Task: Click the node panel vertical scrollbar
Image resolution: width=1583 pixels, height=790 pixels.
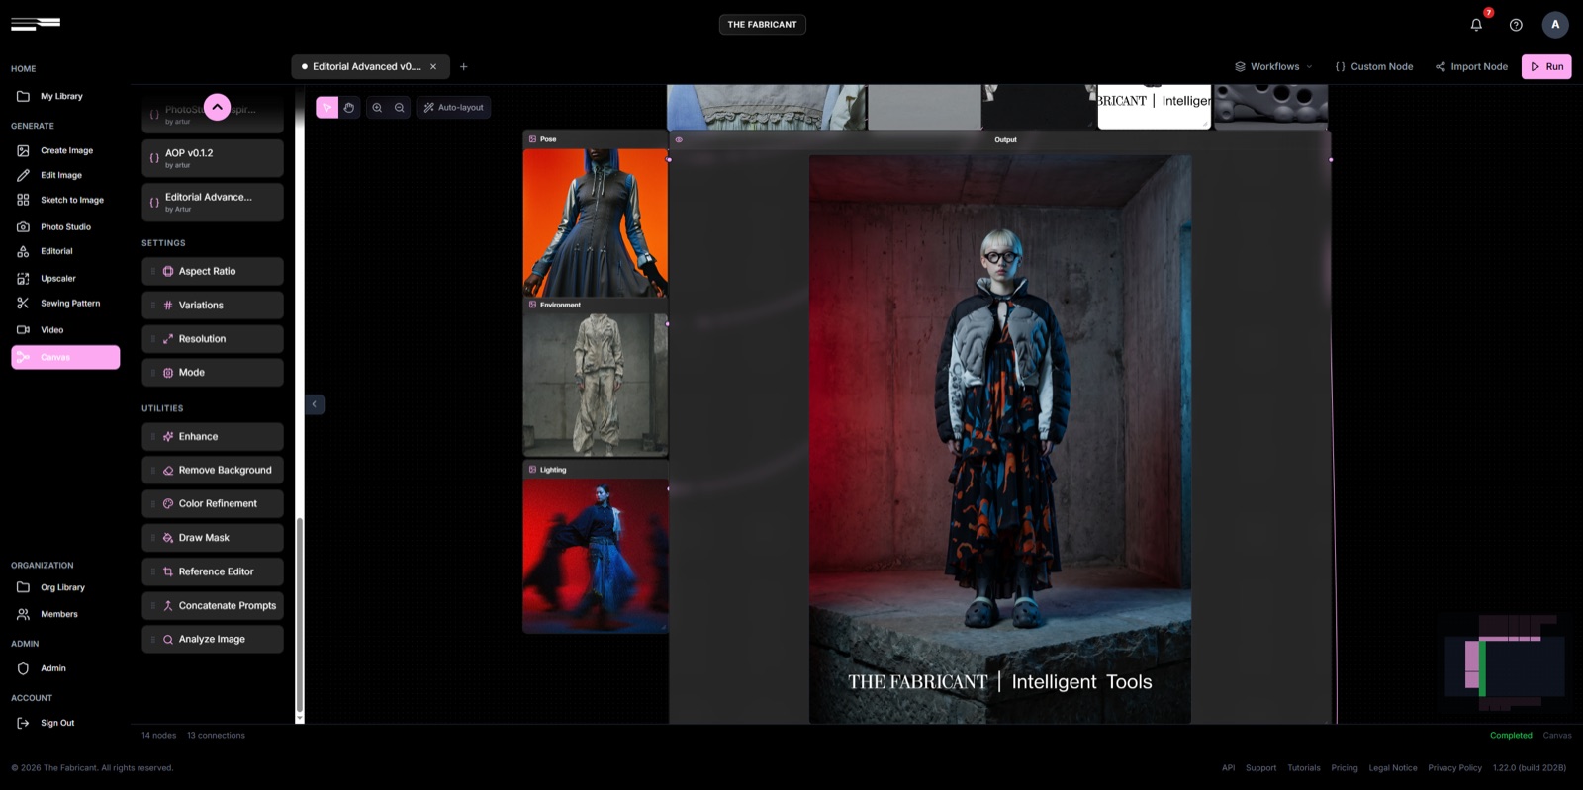Action: [x=299, y=613]
